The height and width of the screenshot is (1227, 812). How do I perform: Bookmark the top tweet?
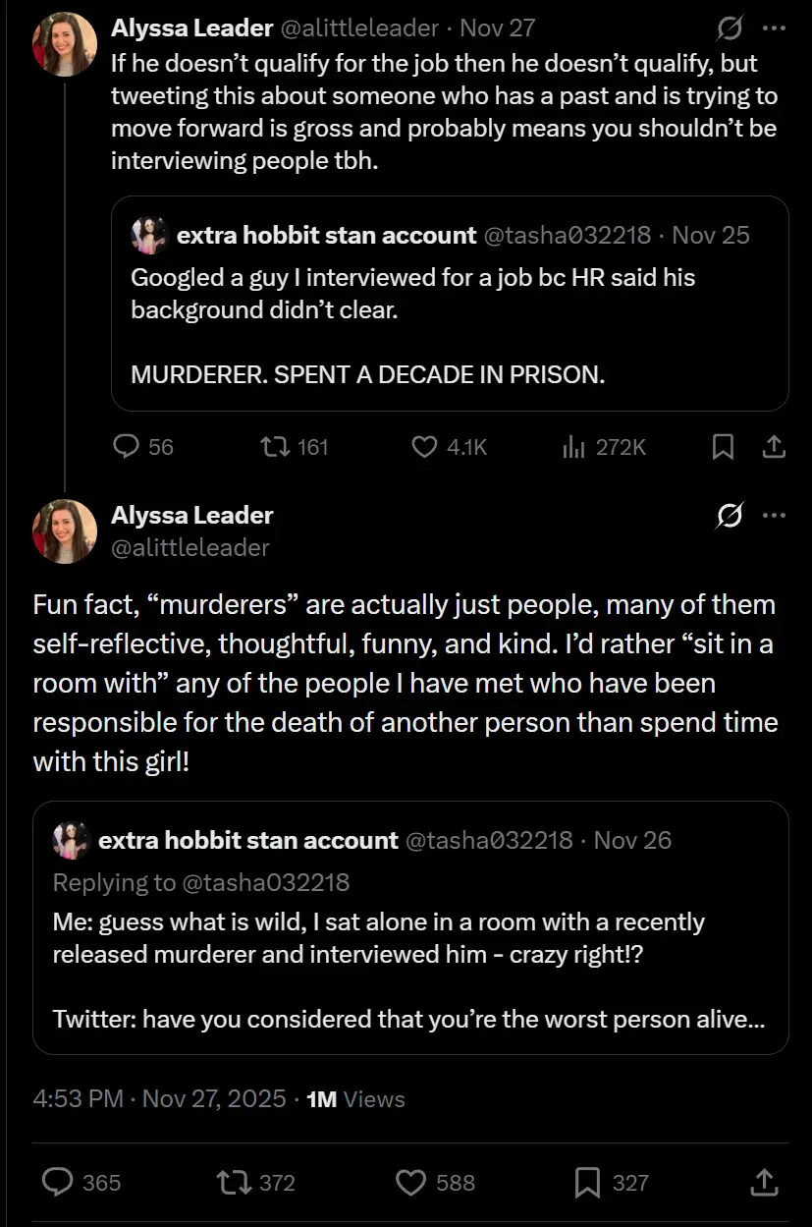tap(723, 447)
